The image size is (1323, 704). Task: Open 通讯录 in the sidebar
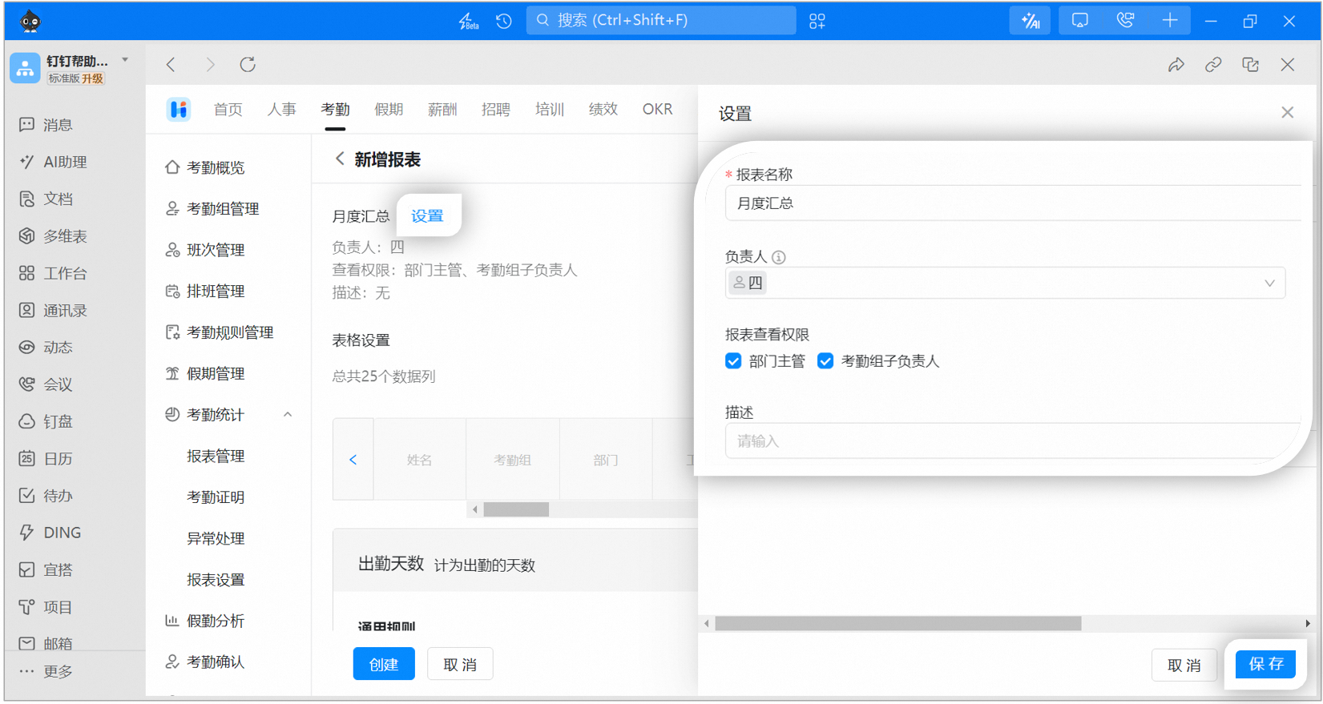53,311
